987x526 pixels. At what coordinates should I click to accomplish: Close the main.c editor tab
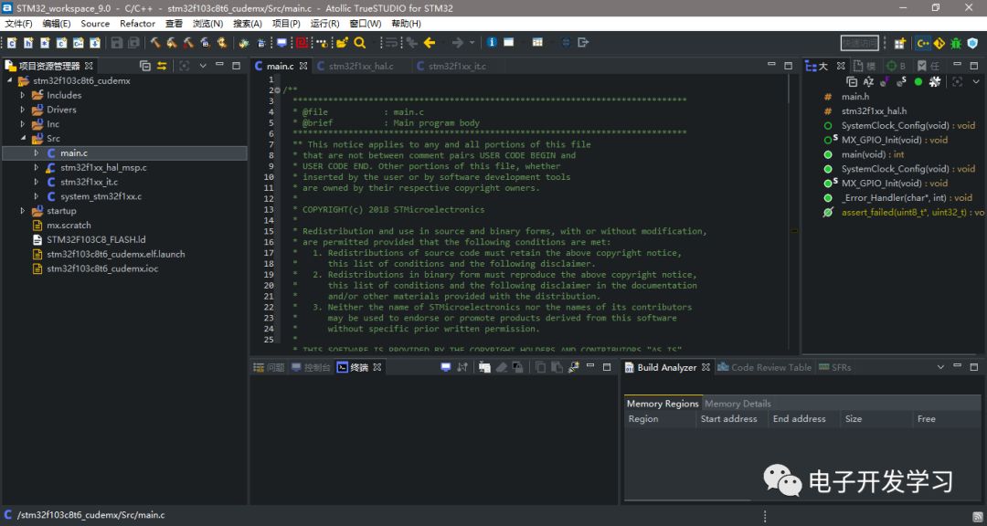(303, 66)
